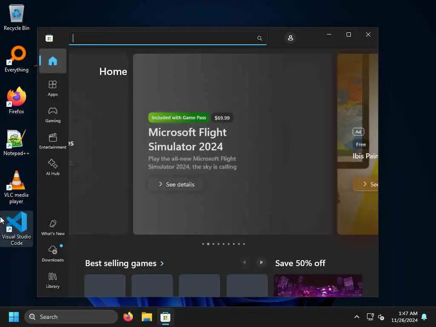The width and height of the screenshot is (436, 327).
Task: Show hidden system tray icons chevron
Action: pos(357,317)
